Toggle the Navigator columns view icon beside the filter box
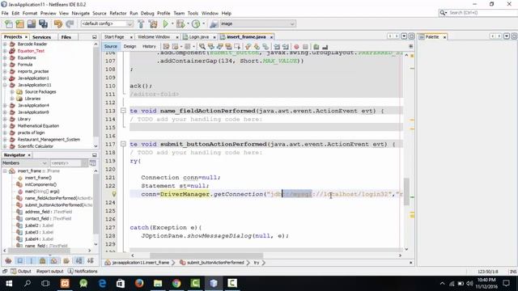This screenshot has width=518, height=291. pos(93,163)
